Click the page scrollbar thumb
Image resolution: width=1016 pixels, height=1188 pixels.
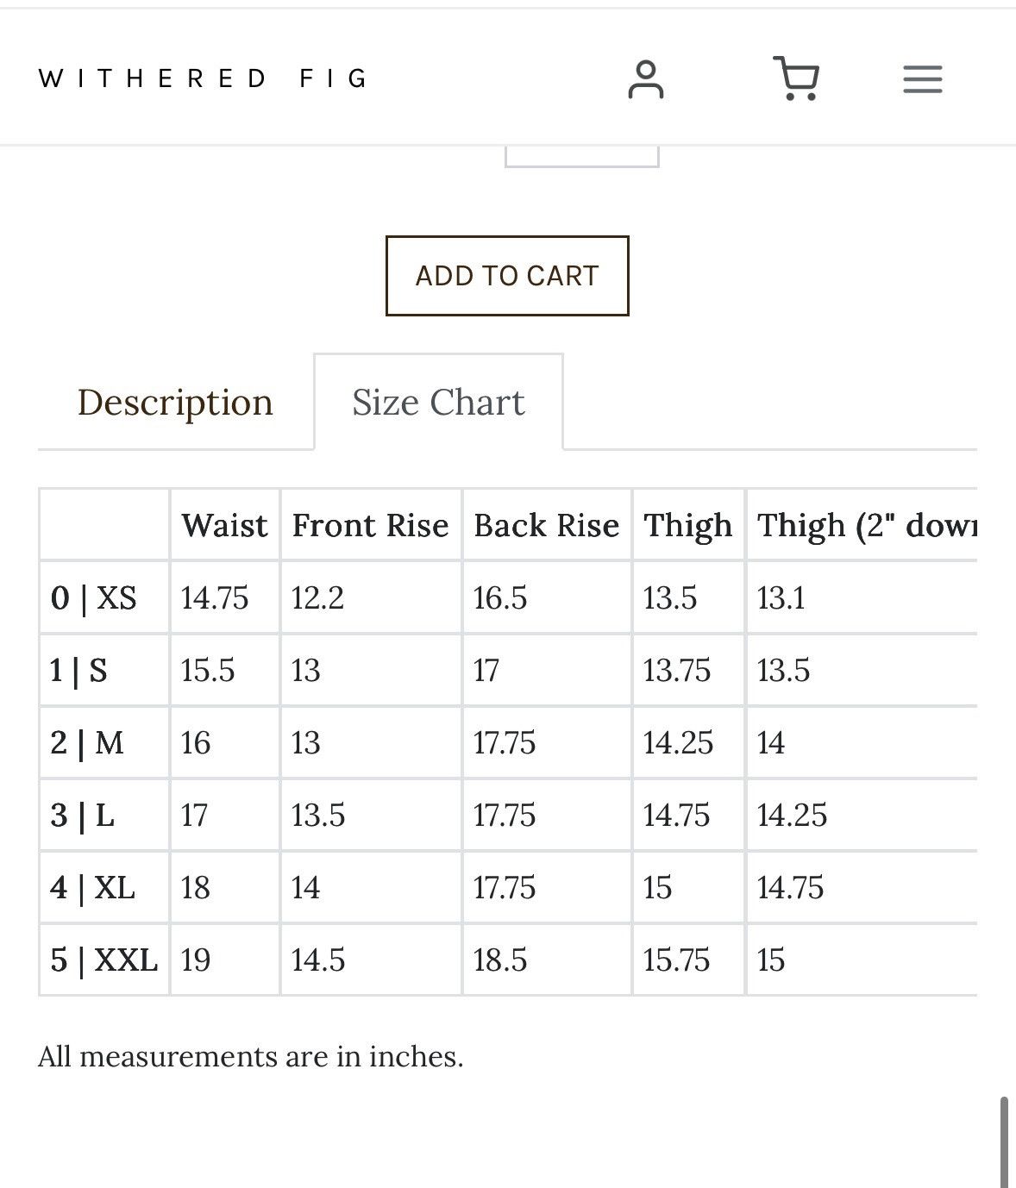coord(1004,1141)
